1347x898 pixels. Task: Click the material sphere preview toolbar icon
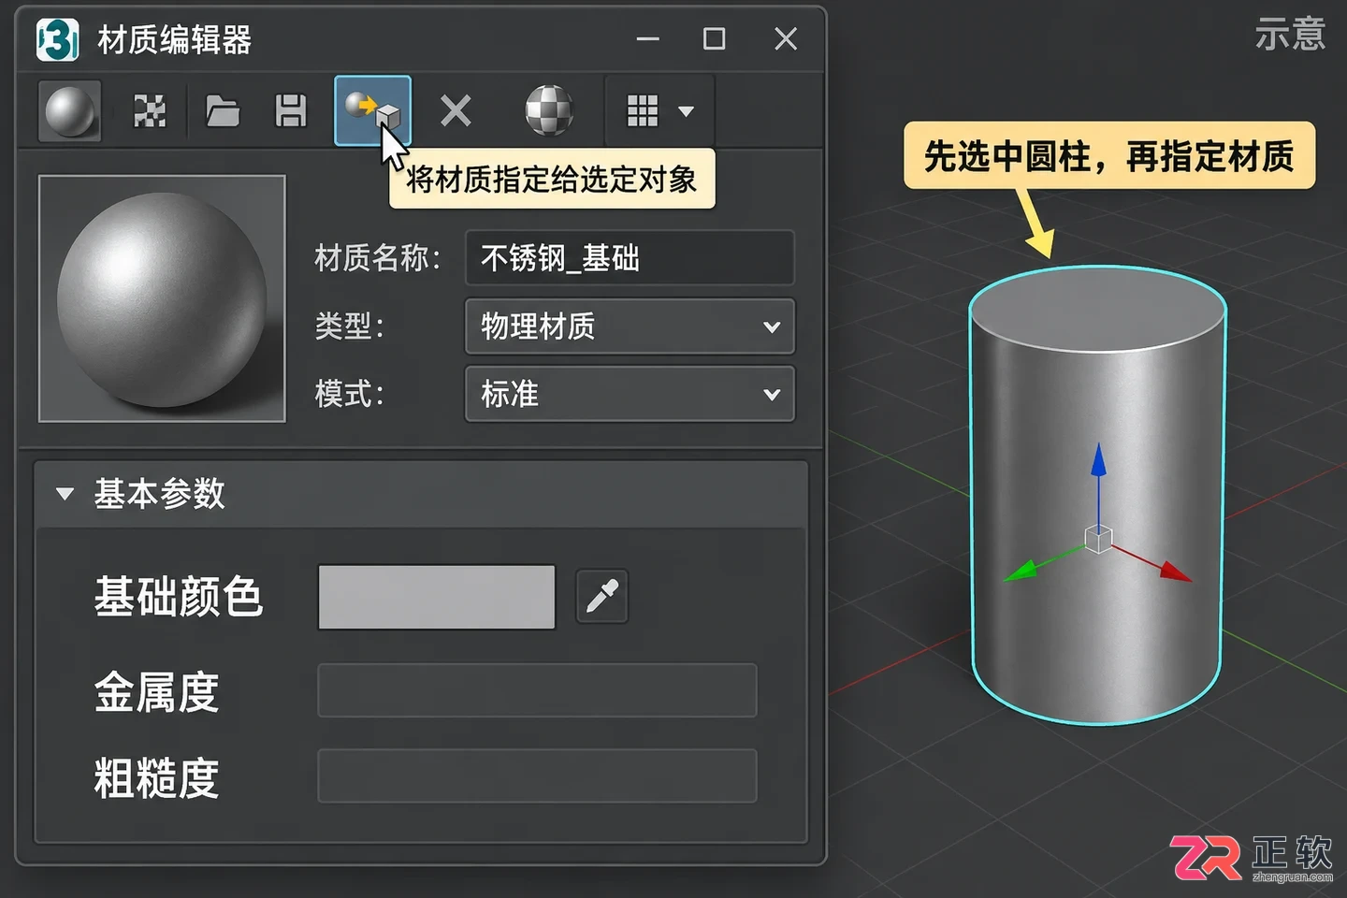tap(69, 111)
